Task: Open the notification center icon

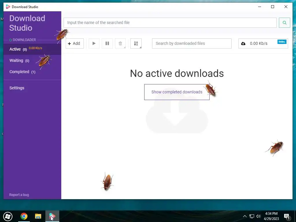Action: click(x=287, y=217)
